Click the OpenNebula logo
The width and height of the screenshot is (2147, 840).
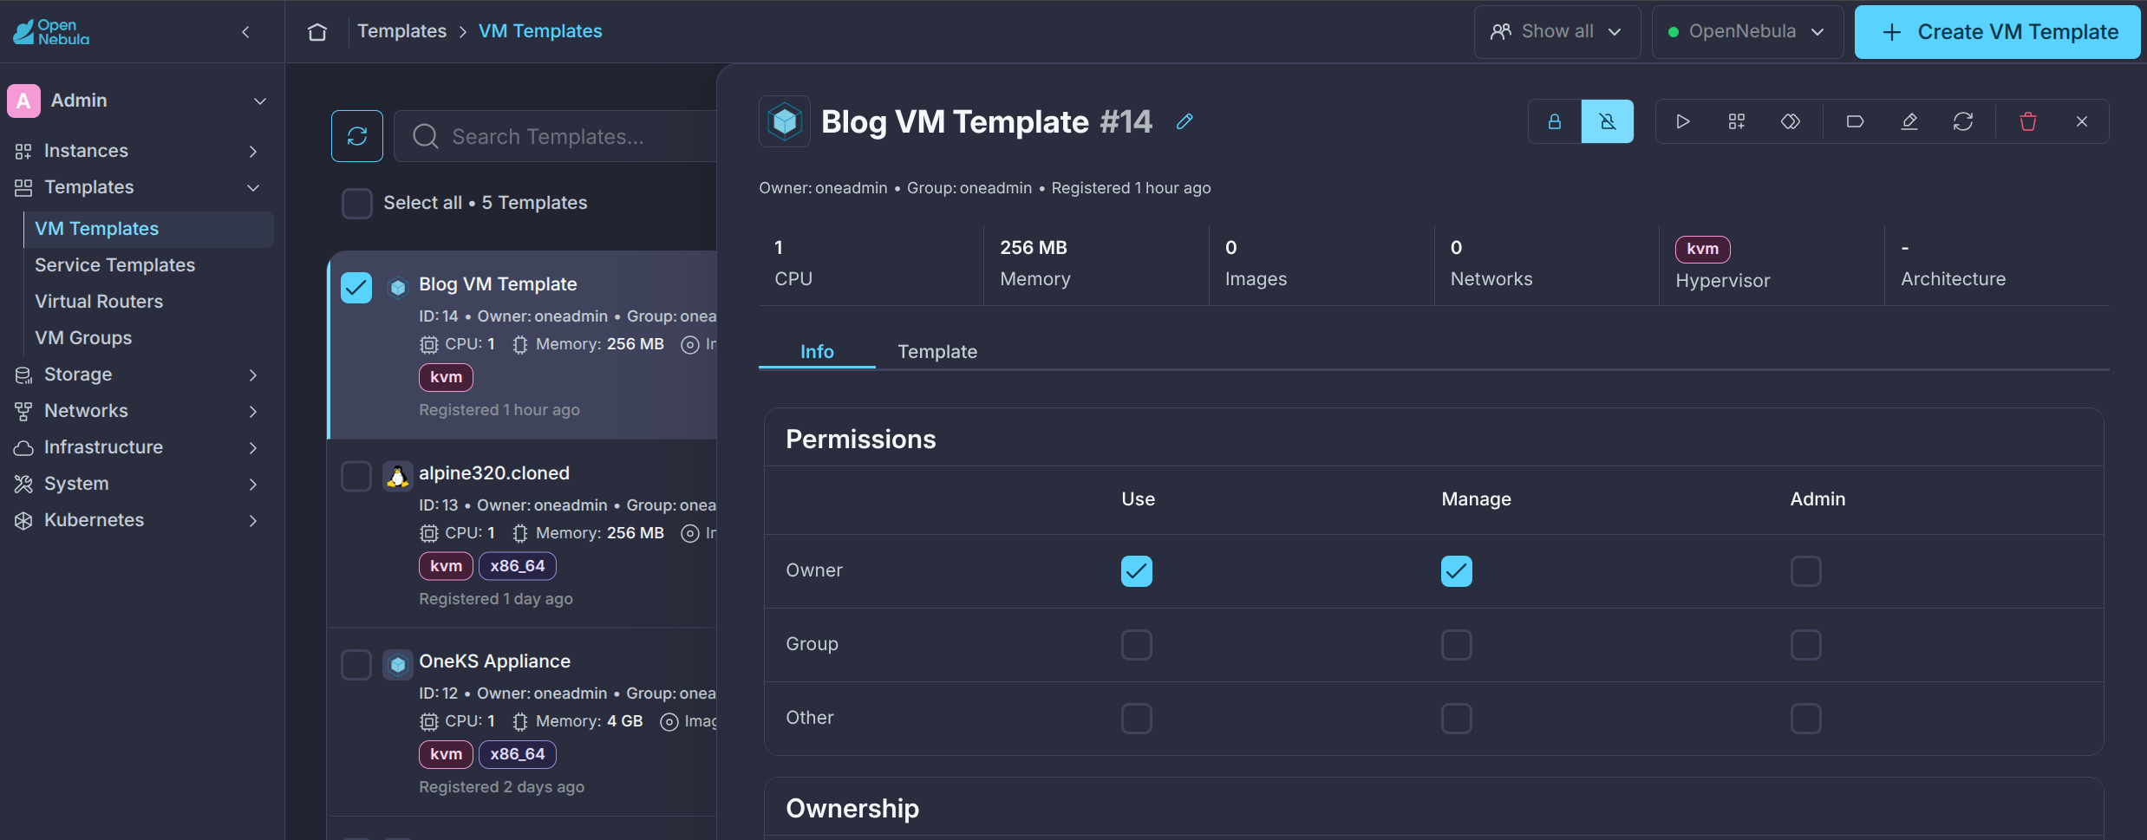click(x=51, y=32)
